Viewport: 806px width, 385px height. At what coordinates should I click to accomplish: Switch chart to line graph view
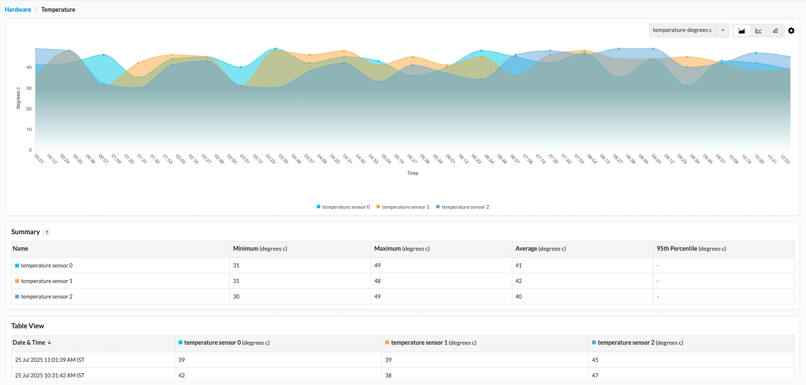coord(758,30)
